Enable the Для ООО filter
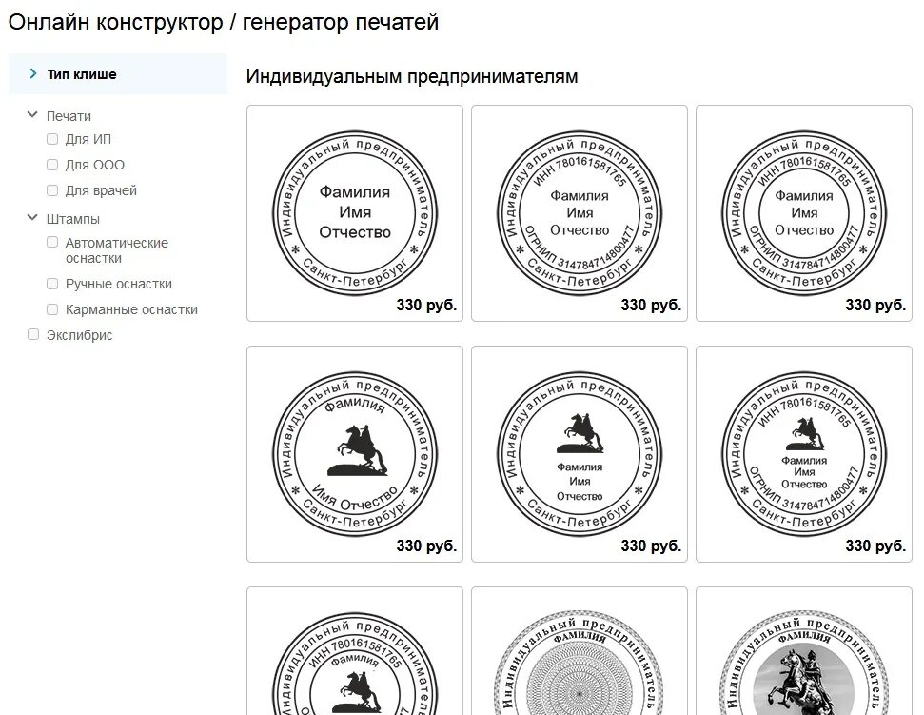The width and height of the screenshot is (924, 715). pyautogui.click(x=52, y=165)
